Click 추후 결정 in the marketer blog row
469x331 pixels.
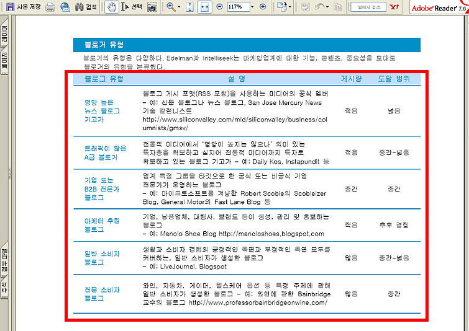pos(394,225)
